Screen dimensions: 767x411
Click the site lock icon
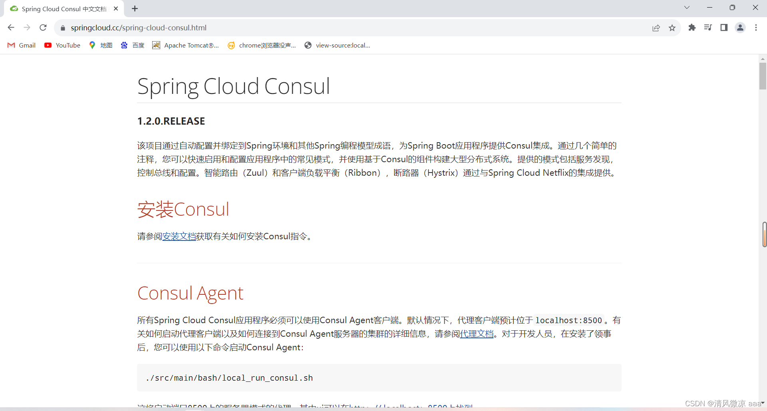[63, 28]
